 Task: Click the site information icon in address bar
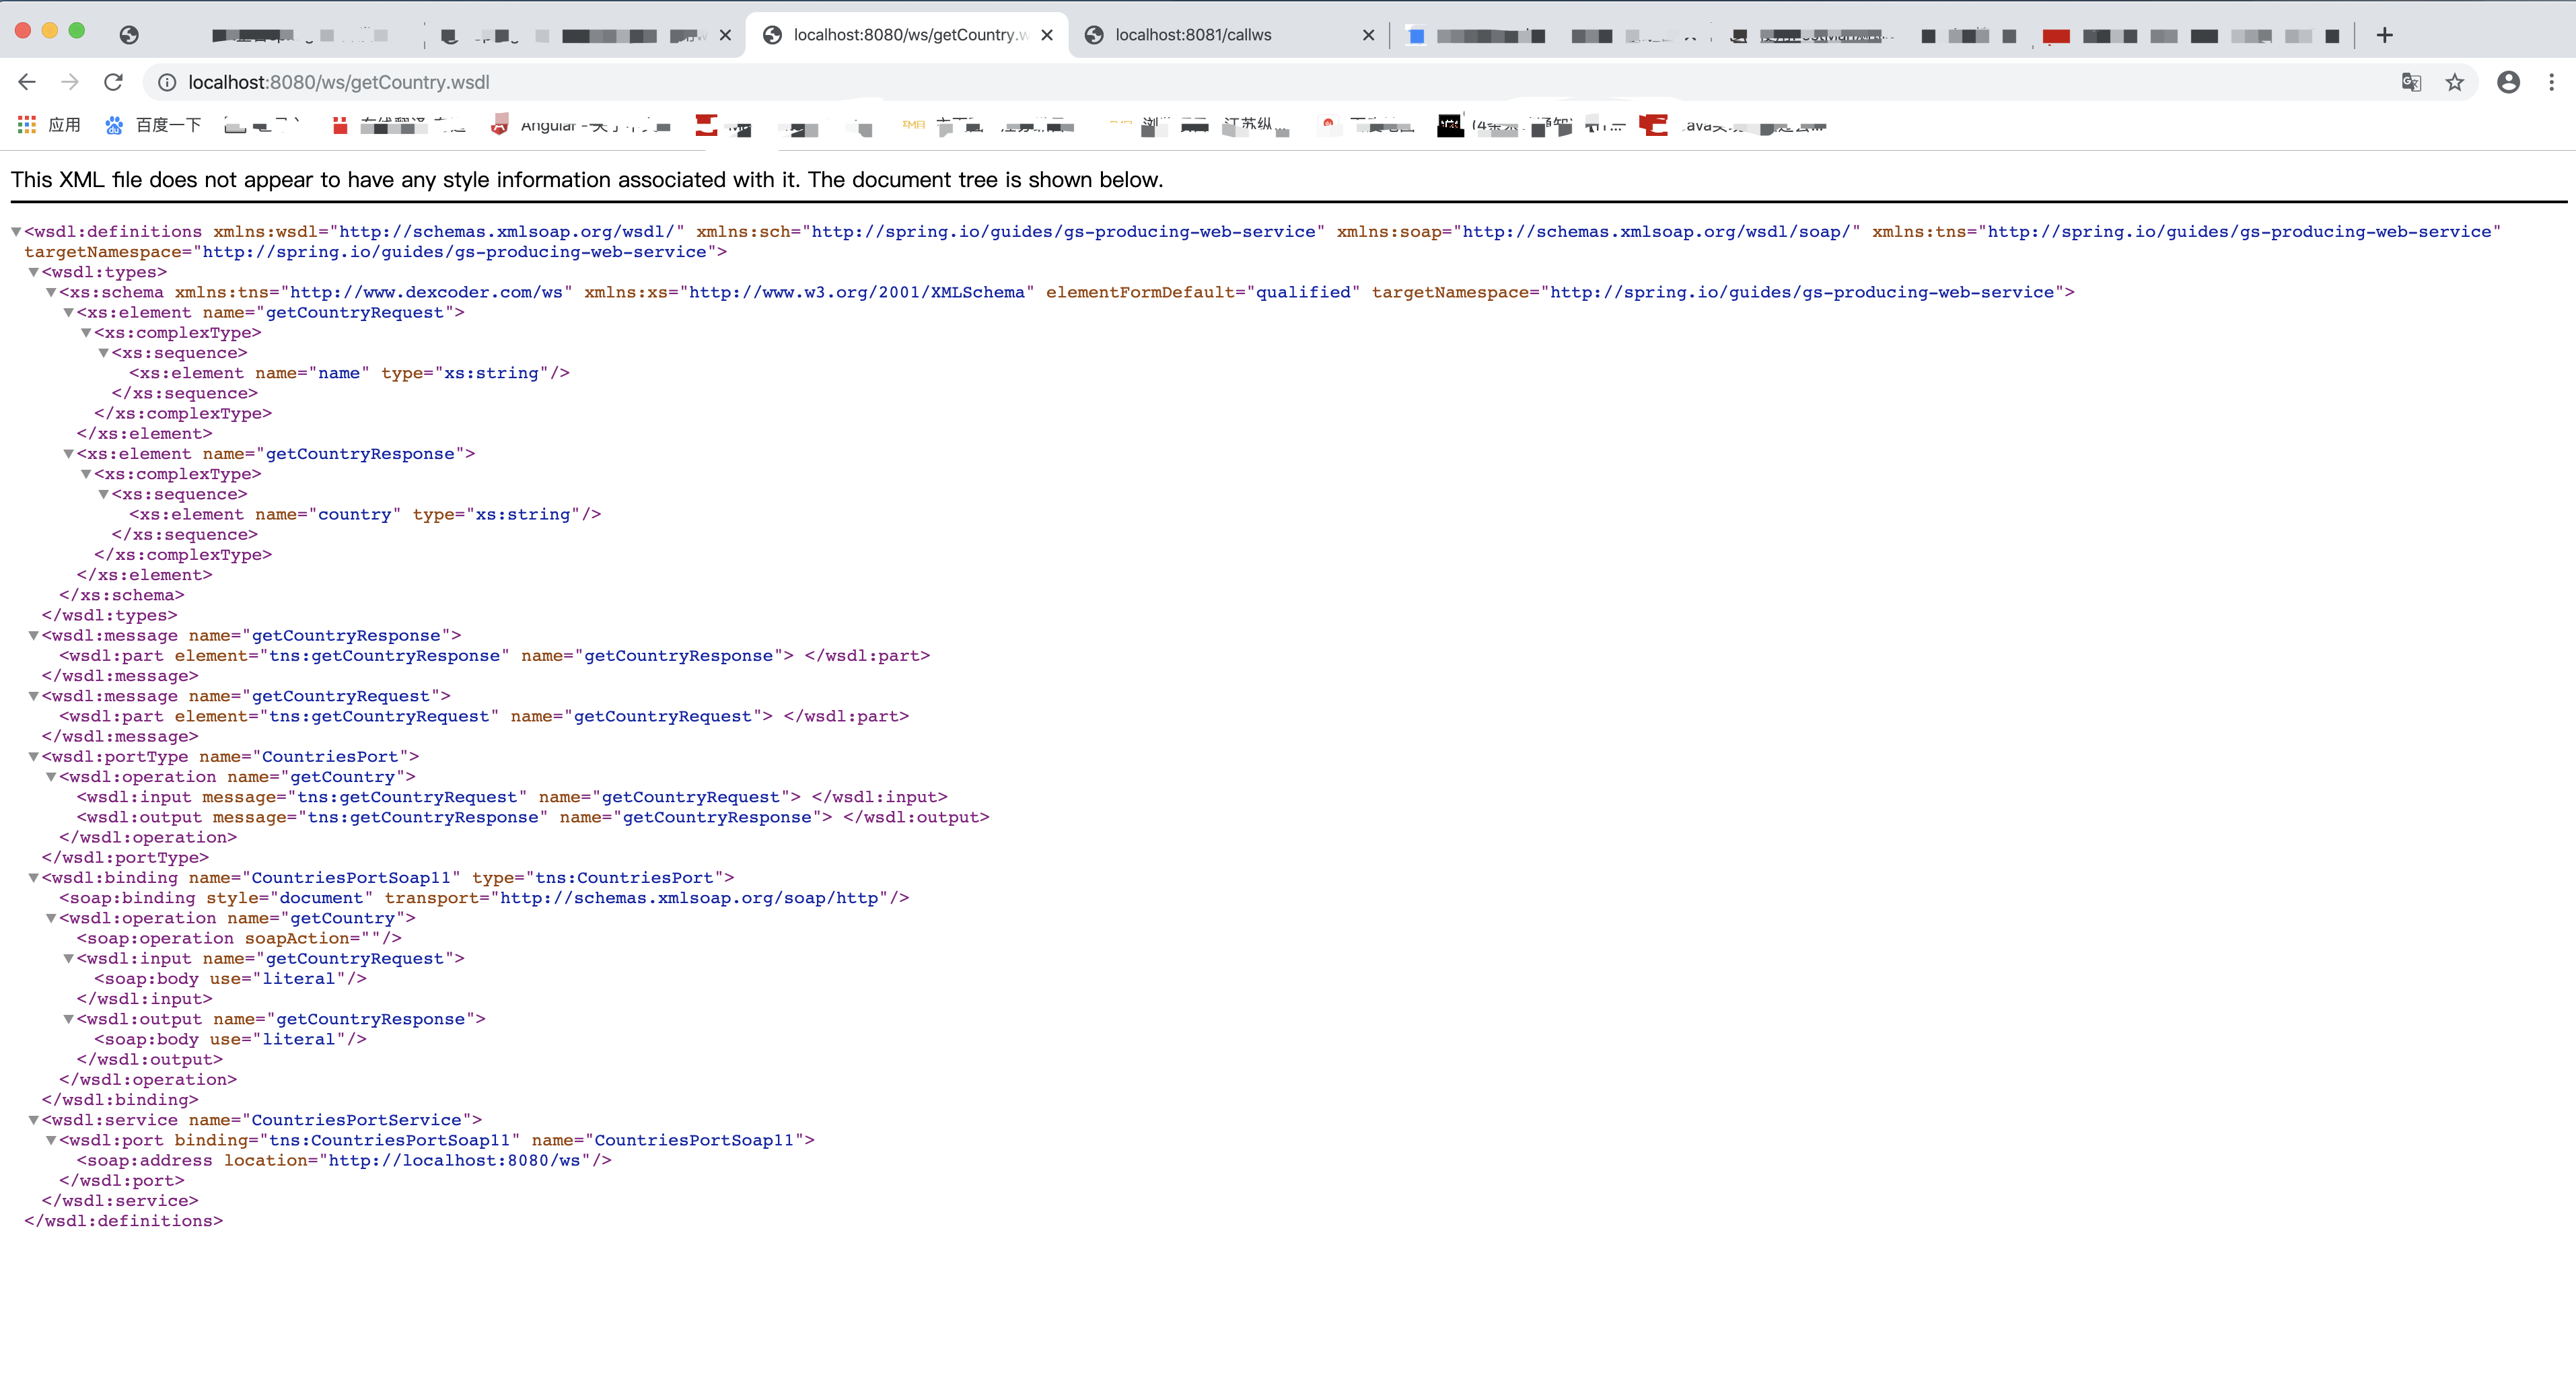(x=167, y=82)
